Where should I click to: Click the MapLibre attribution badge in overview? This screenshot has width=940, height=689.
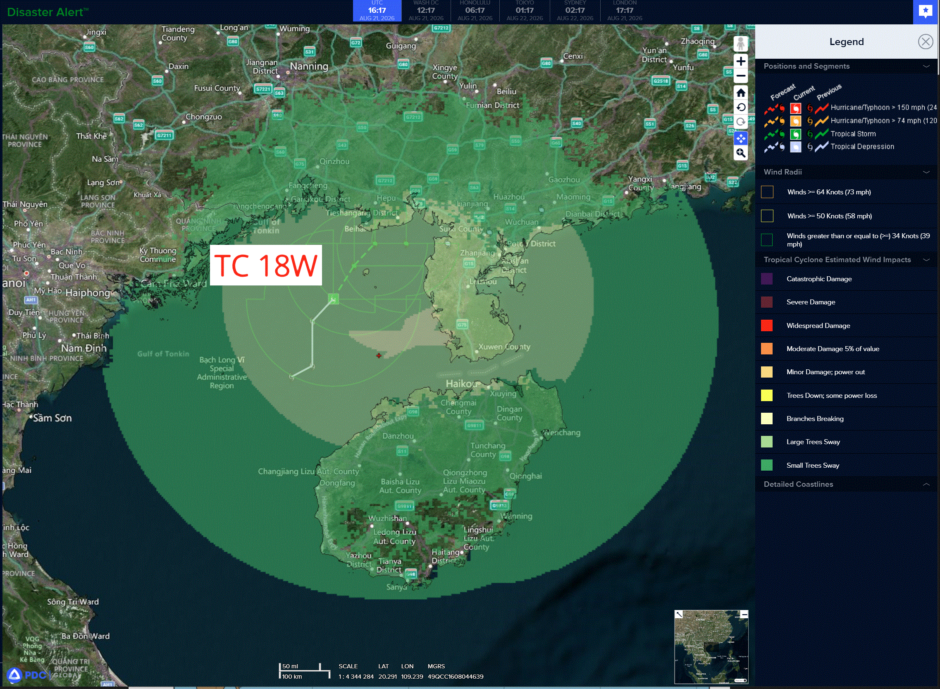740,680
